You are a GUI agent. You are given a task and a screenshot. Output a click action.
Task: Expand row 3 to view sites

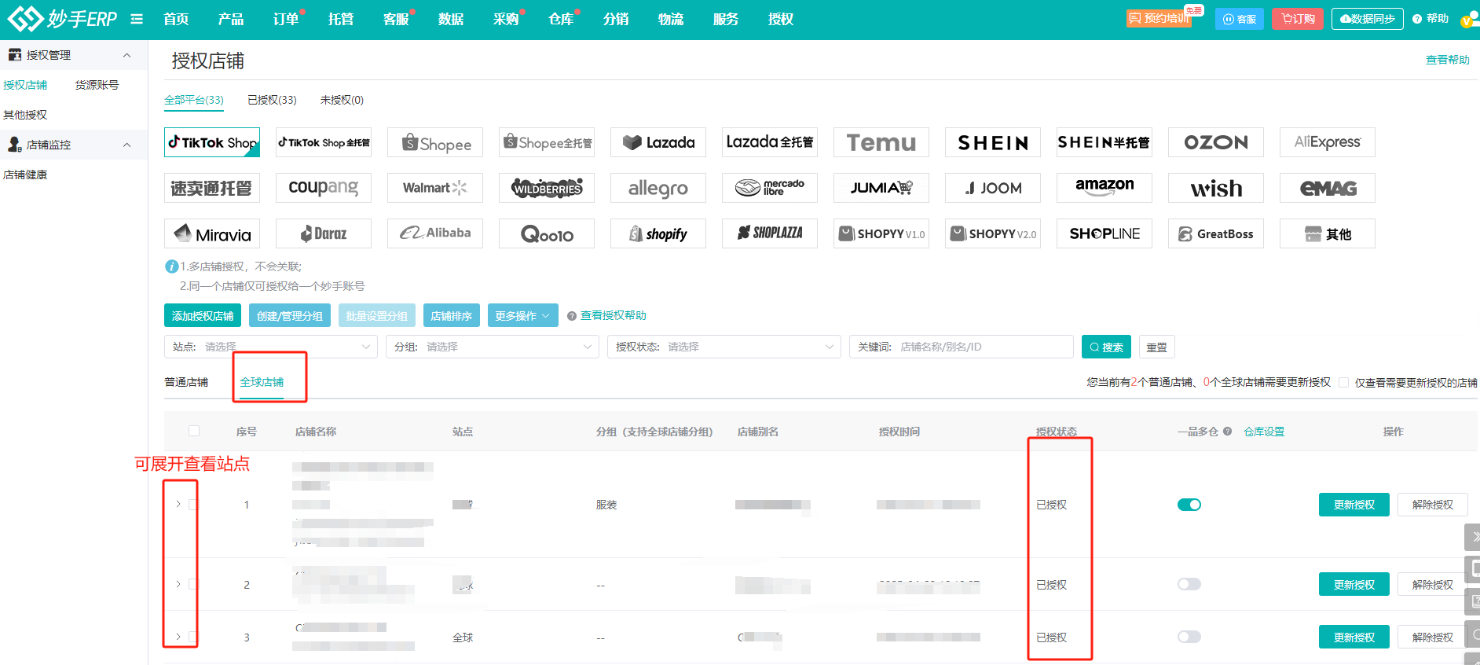178,637
